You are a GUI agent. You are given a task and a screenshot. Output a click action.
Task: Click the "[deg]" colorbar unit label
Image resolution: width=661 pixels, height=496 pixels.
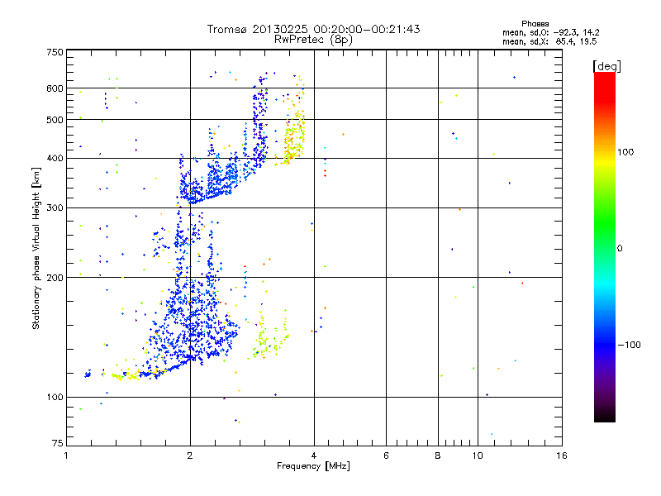pyautogui.click(x=606, y=66)
